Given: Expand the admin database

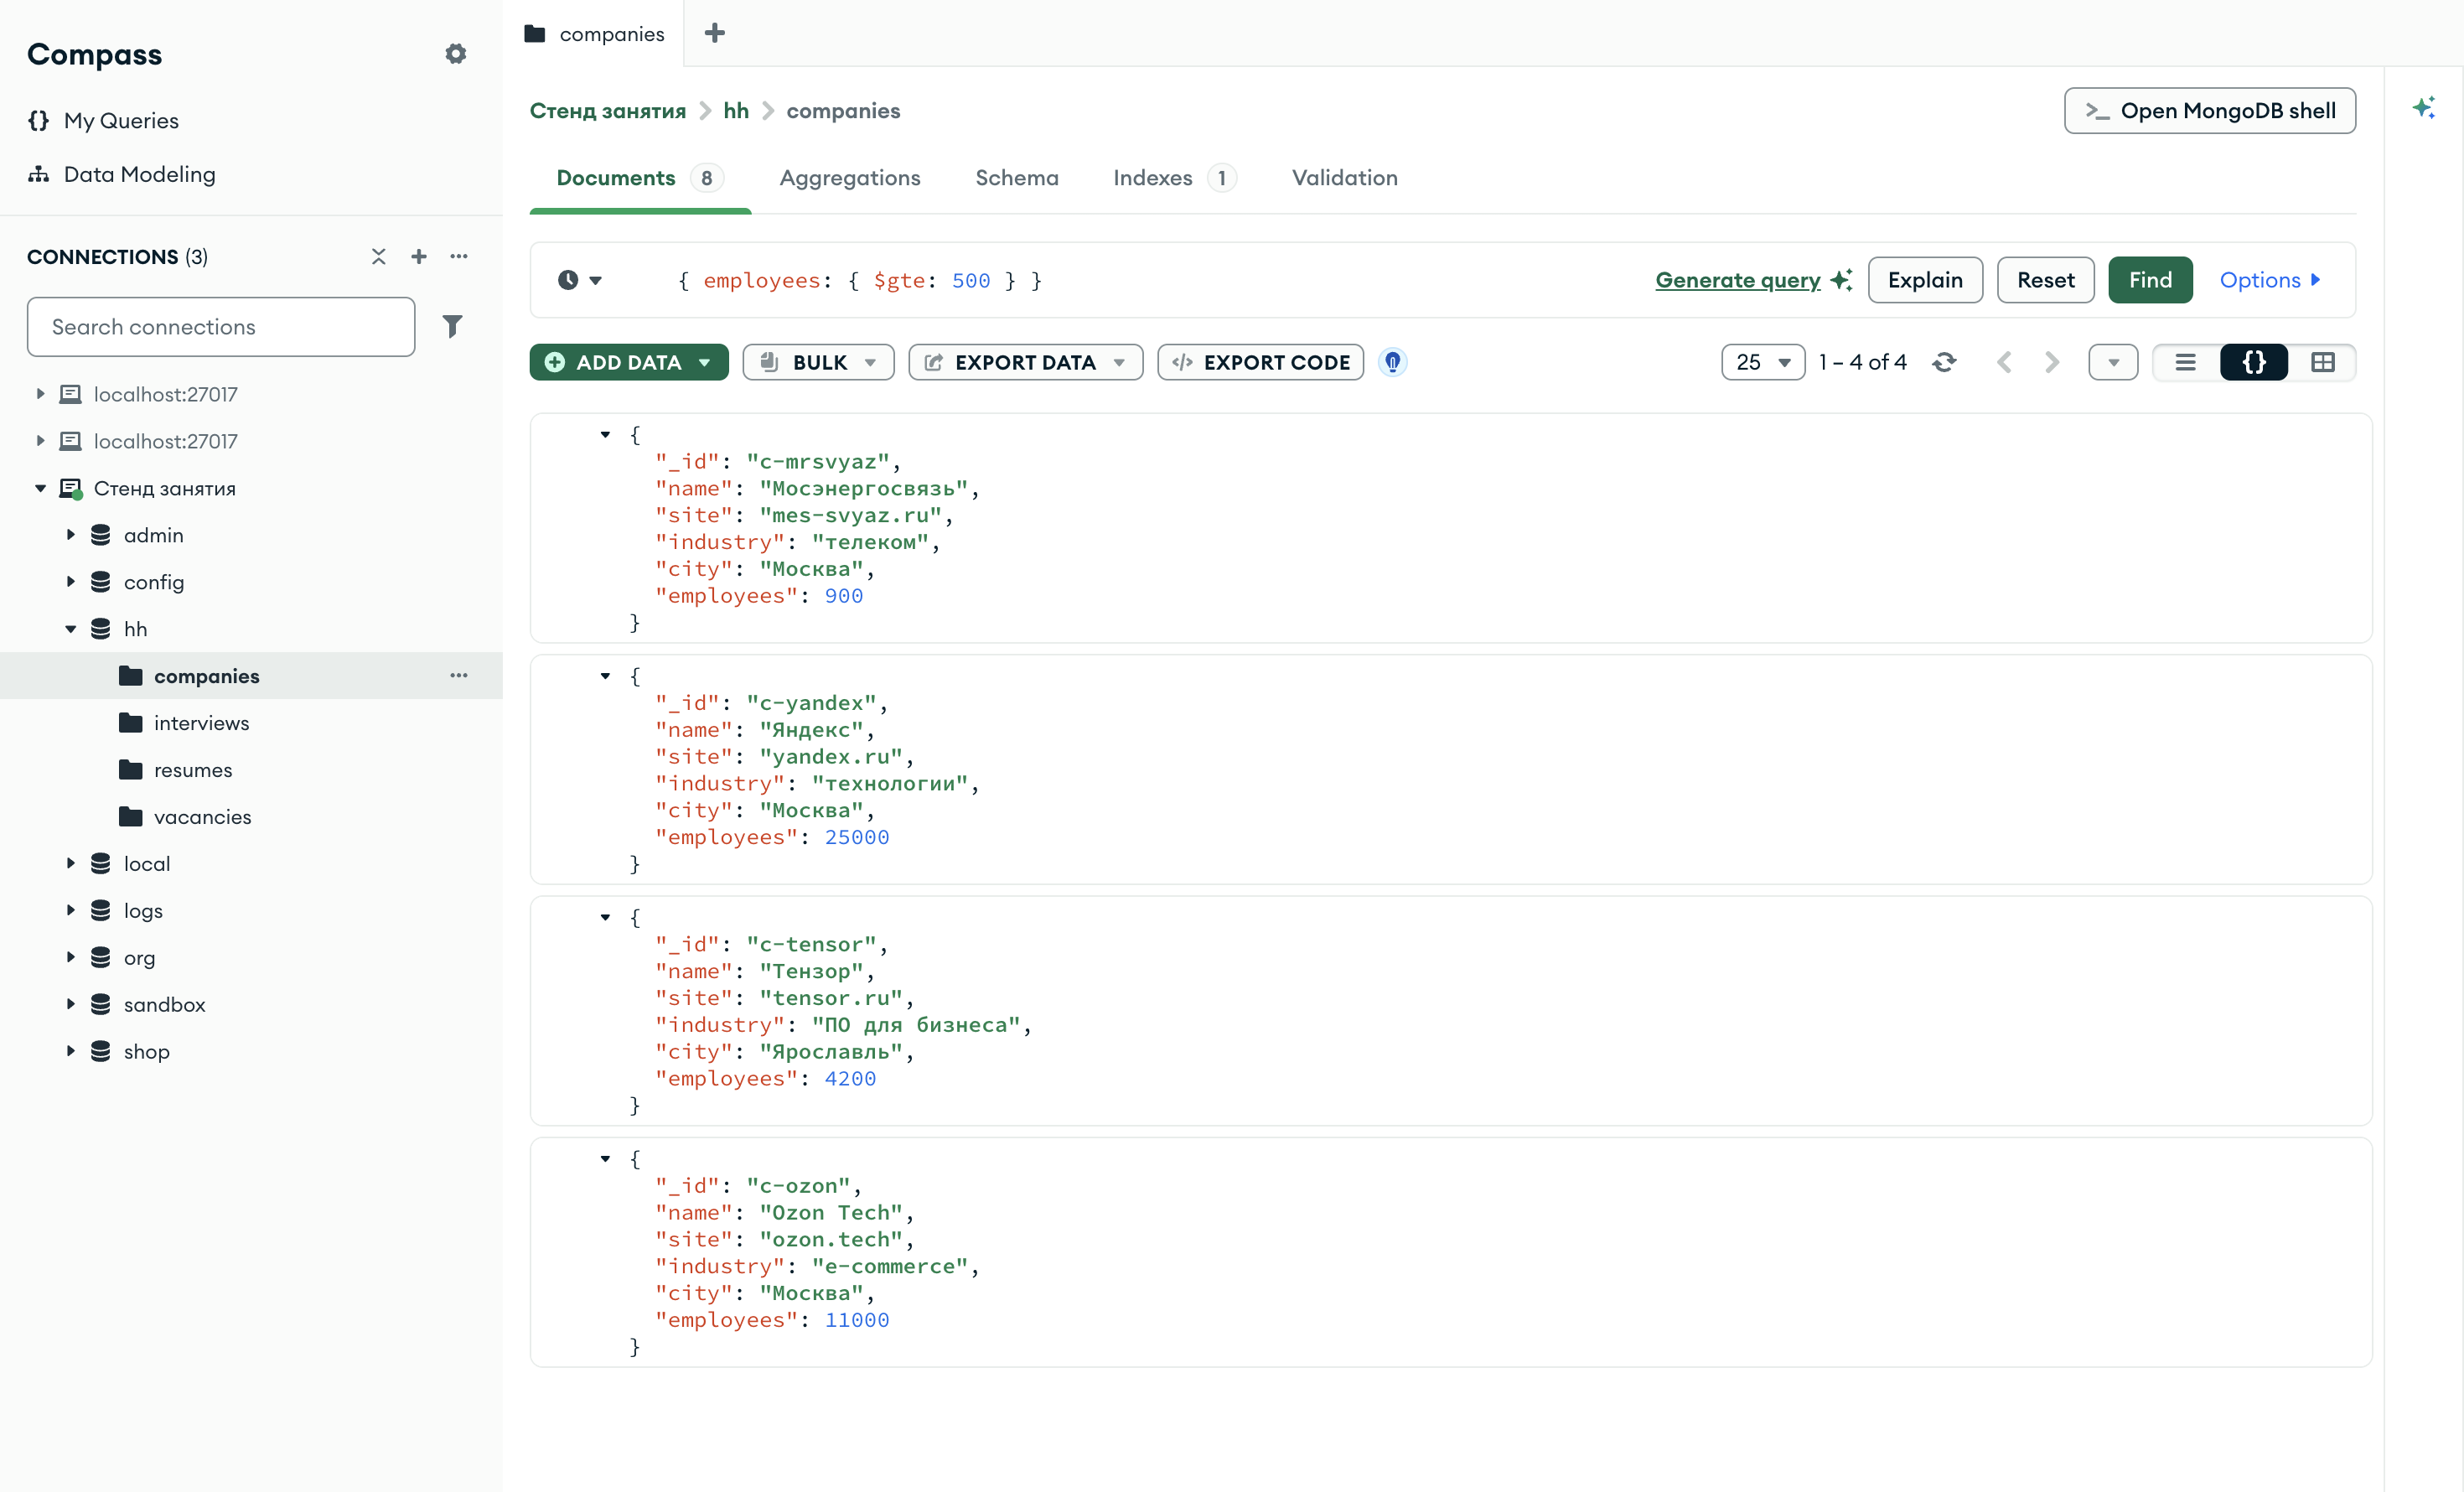Looking at the screenshot, I should 70,535.
